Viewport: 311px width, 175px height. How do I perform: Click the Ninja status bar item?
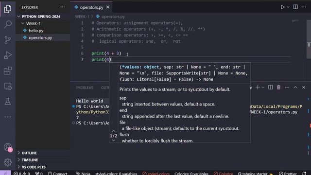click(x=83, y=173)
